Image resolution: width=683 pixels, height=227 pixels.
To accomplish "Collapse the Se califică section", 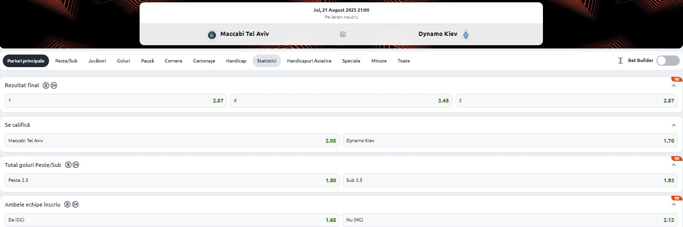I will (x=674, y=125).
